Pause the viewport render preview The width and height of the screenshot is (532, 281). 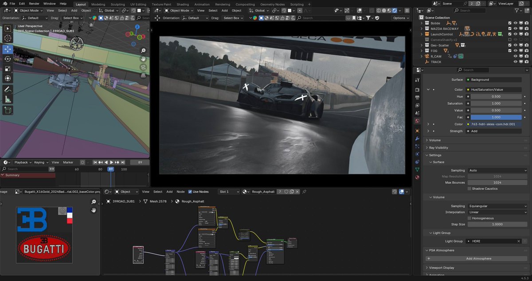(x=407, y=11)
